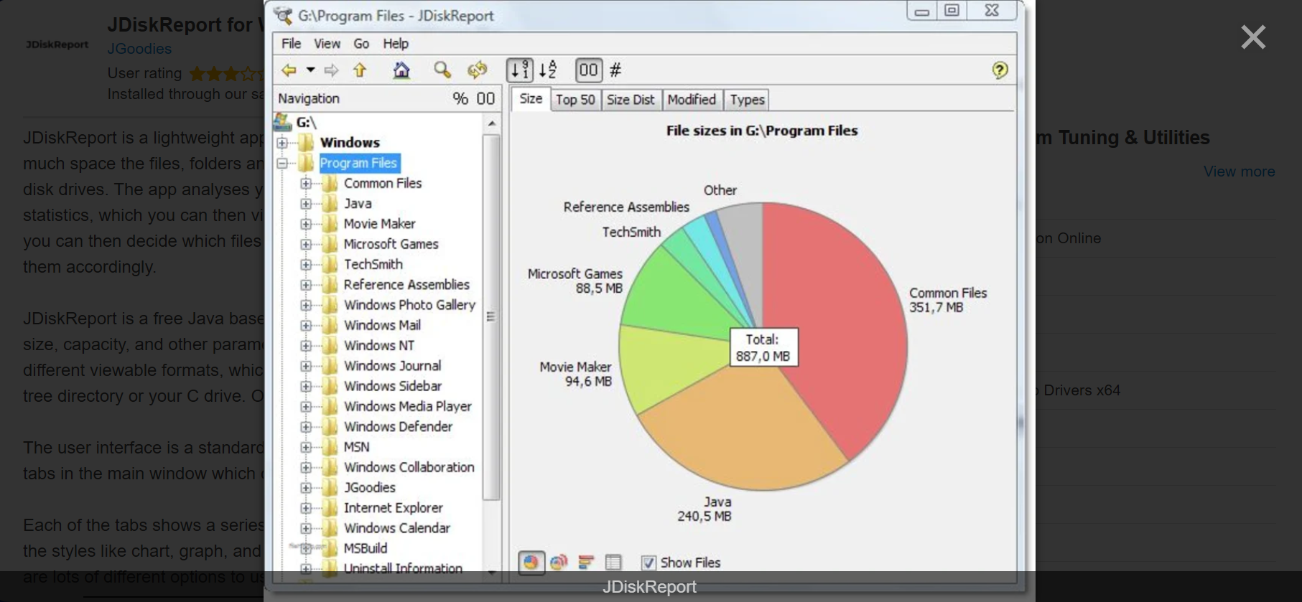
Task: Open the View menu
Action: tap(327, 44)
